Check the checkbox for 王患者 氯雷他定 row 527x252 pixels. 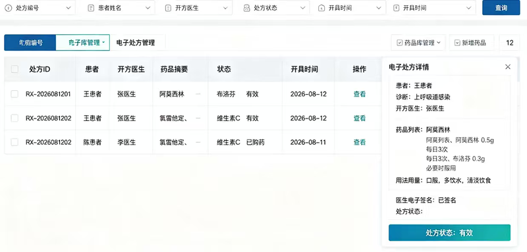14,118
